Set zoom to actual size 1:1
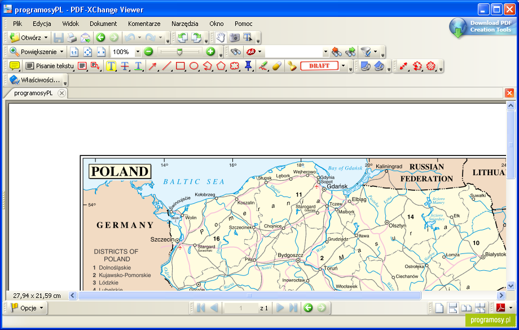Viewport: 519px width, 330px height. point(74,52)
